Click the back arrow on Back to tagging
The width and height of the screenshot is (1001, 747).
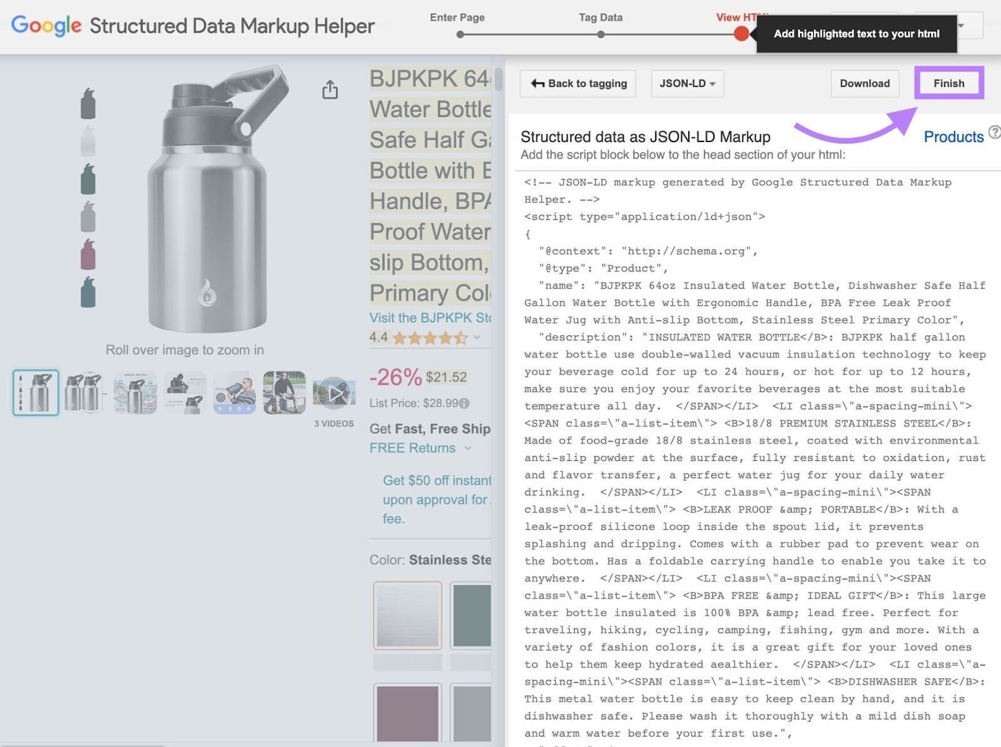click(x=538, y=83)
